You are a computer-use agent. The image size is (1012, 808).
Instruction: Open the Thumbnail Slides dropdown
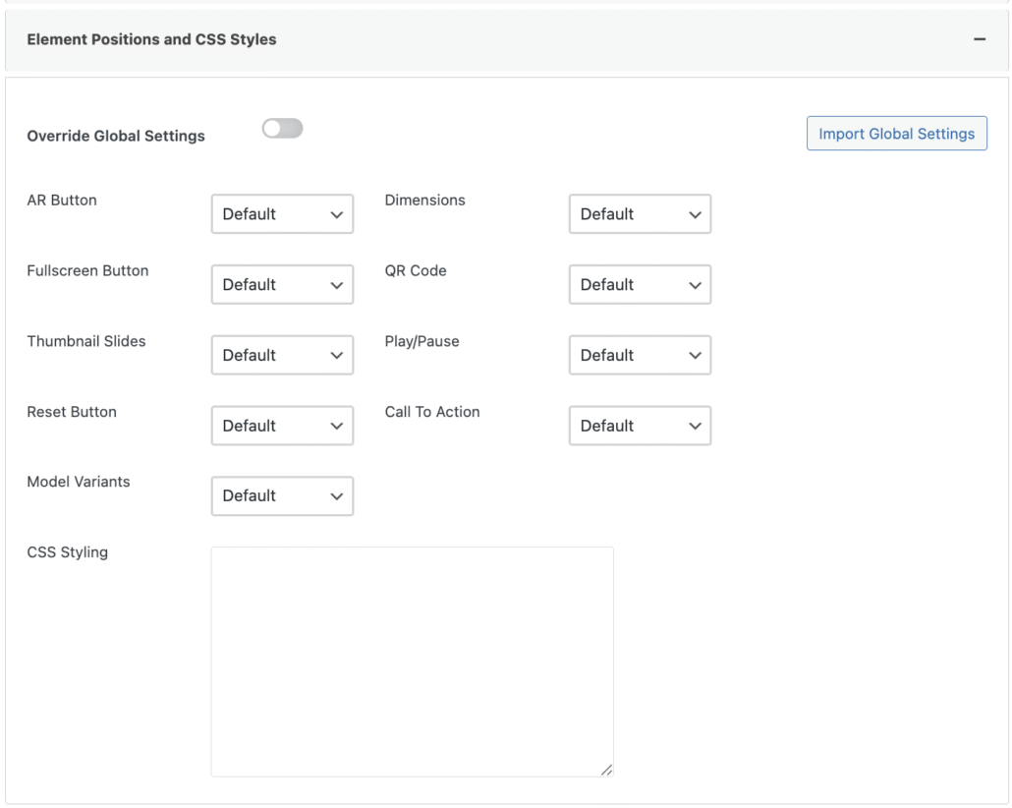point(282,356)
